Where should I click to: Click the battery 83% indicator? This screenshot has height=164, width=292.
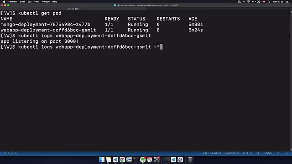(x=256, y=2)
